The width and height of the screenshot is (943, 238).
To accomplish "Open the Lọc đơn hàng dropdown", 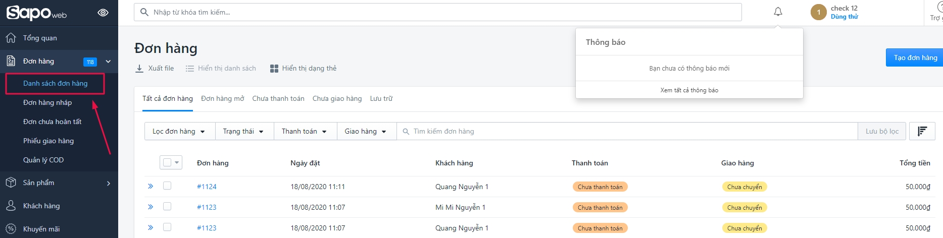I will click(x=179, y=131).
